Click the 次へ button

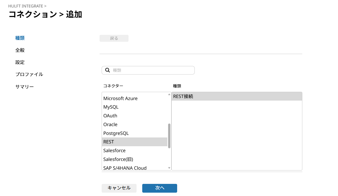click(159, 188)
